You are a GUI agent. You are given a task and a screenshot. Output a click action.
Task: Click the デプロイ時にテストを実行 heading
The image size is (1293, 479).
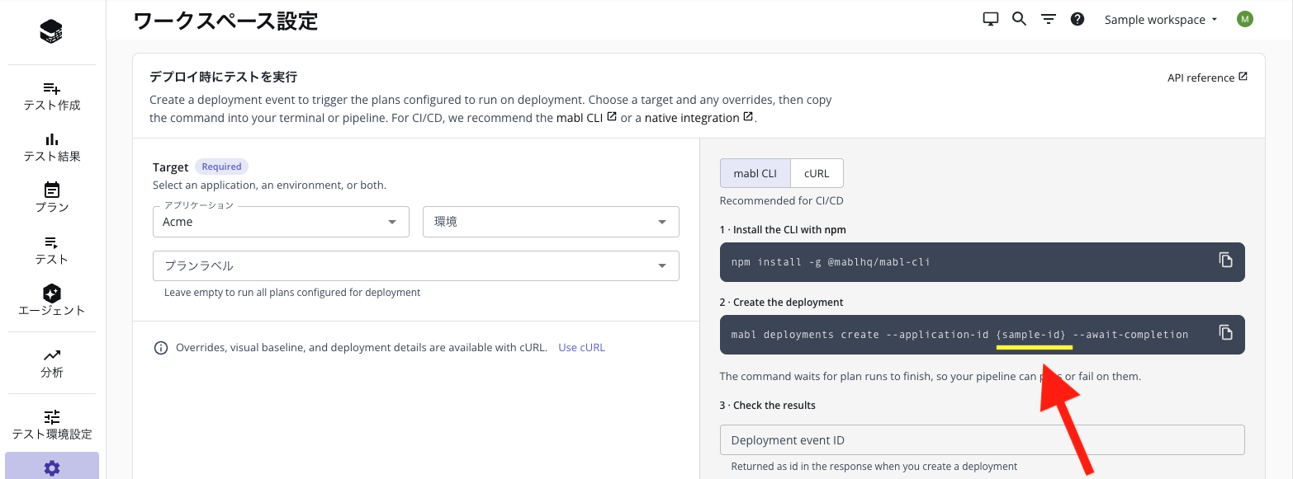tap(223, 77)
